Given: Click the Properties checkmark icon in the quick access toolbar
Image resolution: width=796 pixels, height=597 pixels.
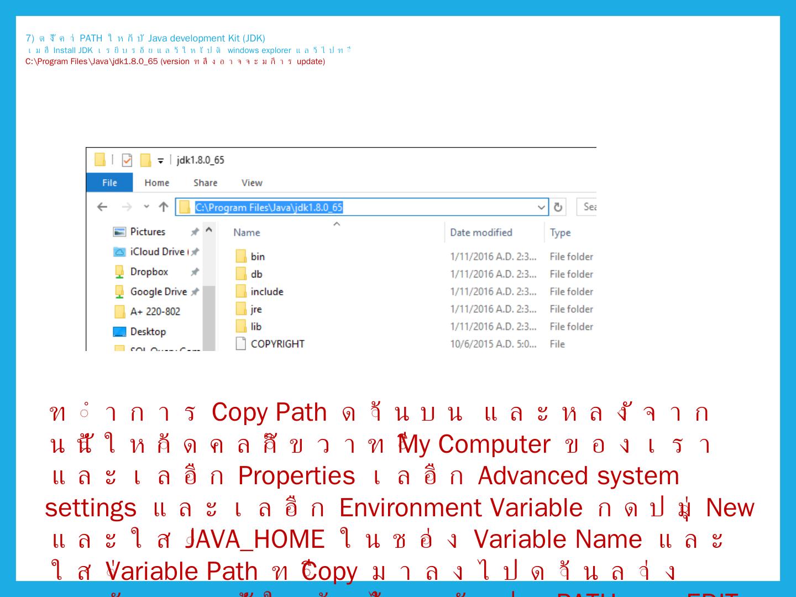Looking at the screenshot, I should point(127,160).
